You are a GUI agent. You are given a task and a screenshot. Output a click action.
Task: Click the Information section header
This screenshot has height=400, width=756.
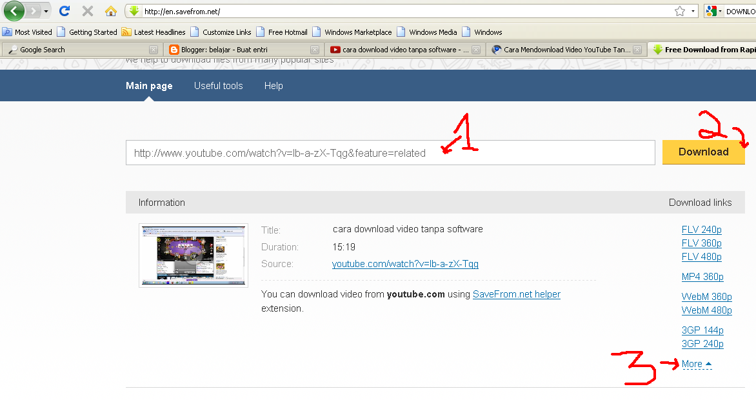(161, 203)
